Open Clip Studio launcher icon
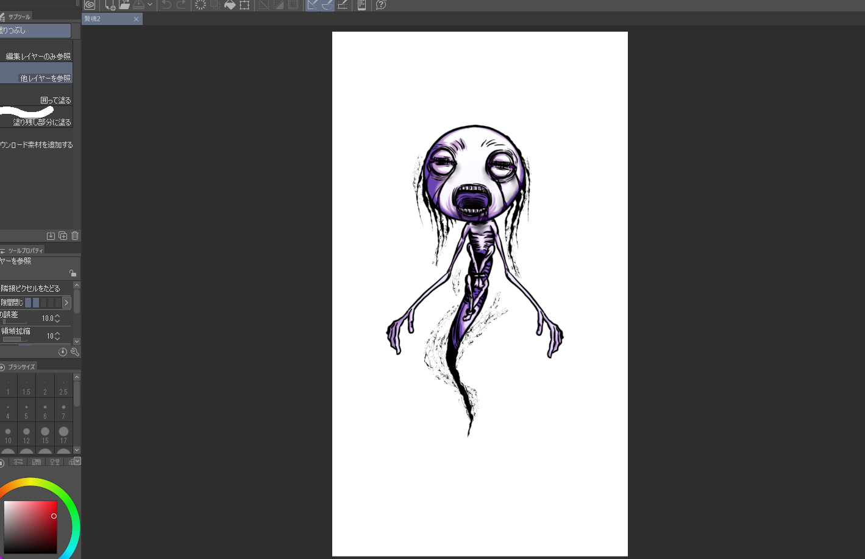Image resolution: width=865 pixels, height=559 pixels. 90,5
